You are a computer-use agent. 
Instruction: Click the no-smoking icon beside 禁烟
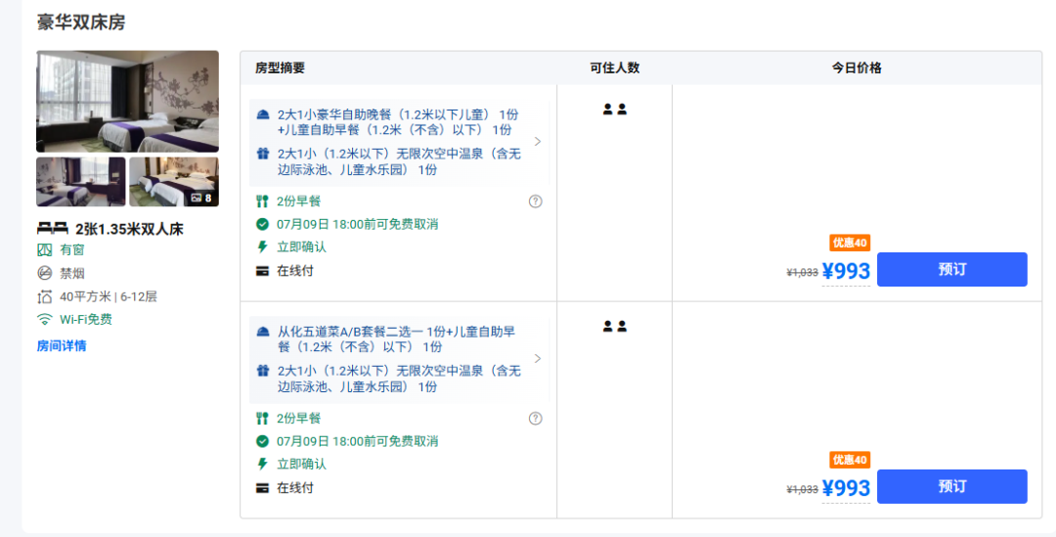click(x=44, y=273)
